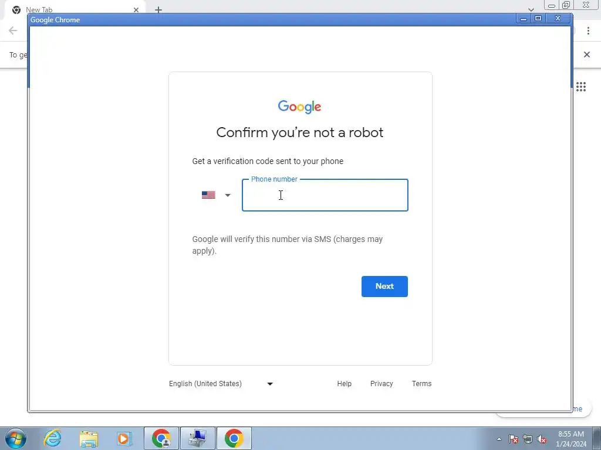Launch Internet Explorer from taskbar
Viewport: 601px width, 450px height.
click(x=52, y=438)
